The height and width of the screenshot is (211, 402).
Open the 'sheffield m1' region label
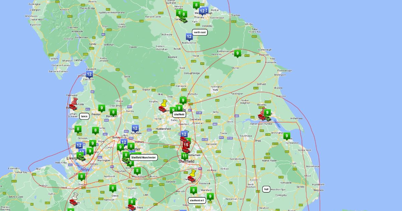[x=197, y=201]
